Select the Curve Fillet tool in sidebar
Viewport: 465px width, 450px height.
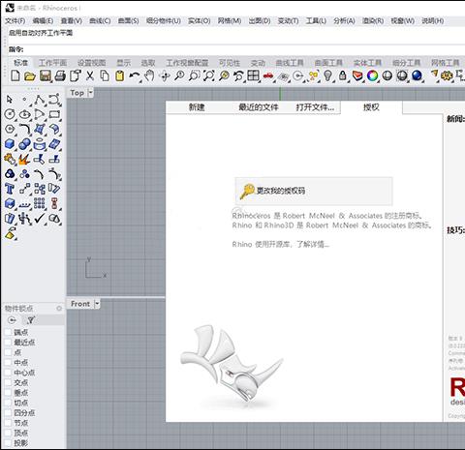coord(24,129)
